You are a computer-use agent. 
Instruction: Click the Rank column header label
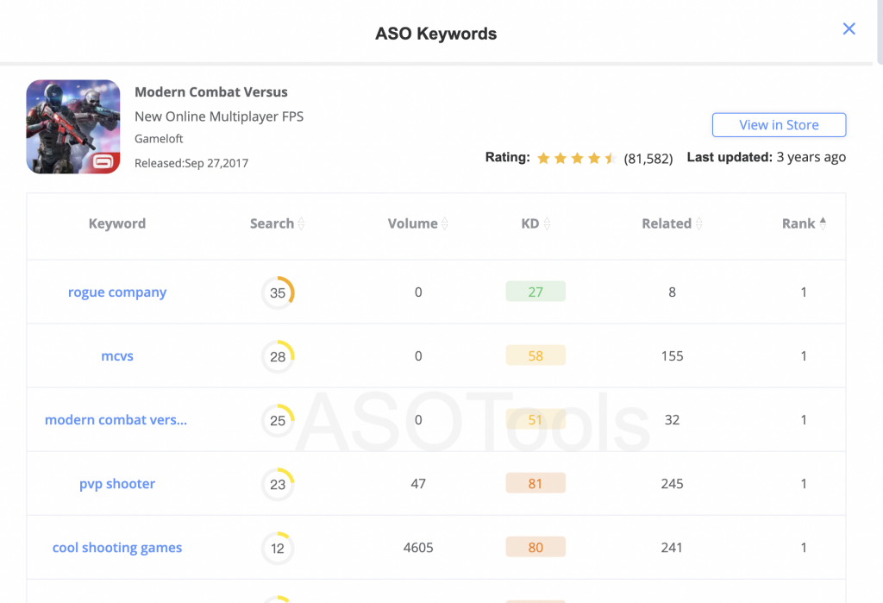tap(798, 223)
